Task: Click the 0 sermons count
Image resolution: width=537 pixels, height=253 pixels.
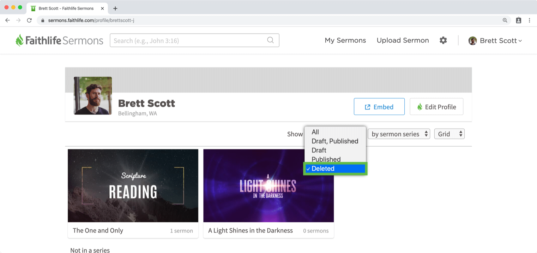Action: click(316, 231)
